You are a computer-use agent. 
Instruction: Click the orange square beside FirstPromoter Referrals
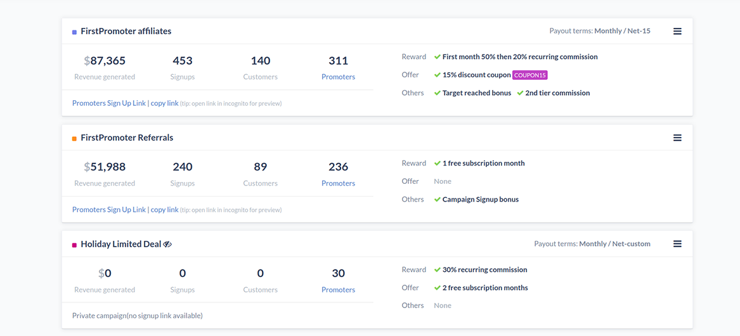74,139
